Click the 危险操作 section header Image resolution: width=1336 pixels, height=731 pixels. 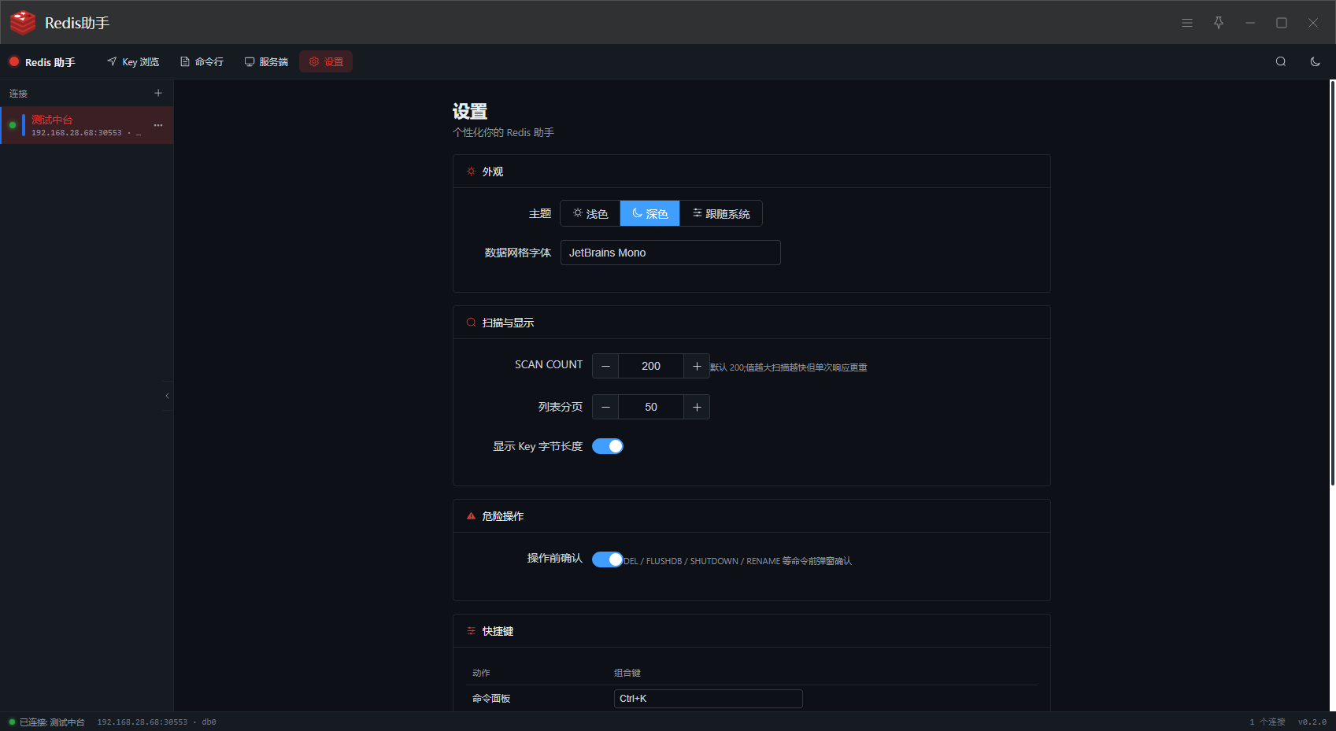pos(752,516)
